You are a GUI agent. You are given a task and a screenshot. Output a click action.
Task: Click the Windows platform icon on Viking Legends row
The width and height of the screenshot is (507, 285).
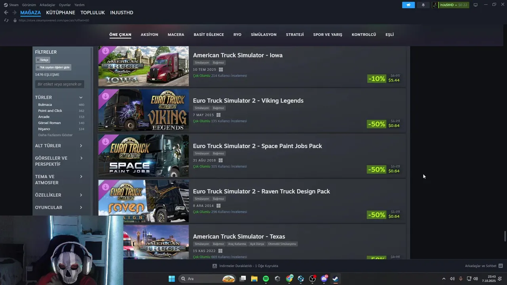[218, 115]
